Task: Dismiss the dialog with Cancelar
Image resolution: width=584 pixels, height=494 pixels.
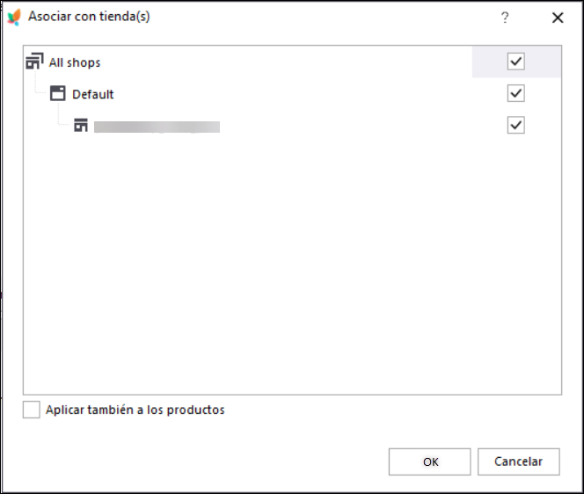Action: coord(518,461)
